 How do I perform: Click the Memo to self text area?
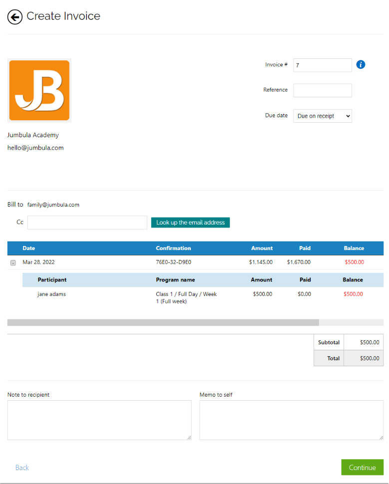[x=291, y=420]
